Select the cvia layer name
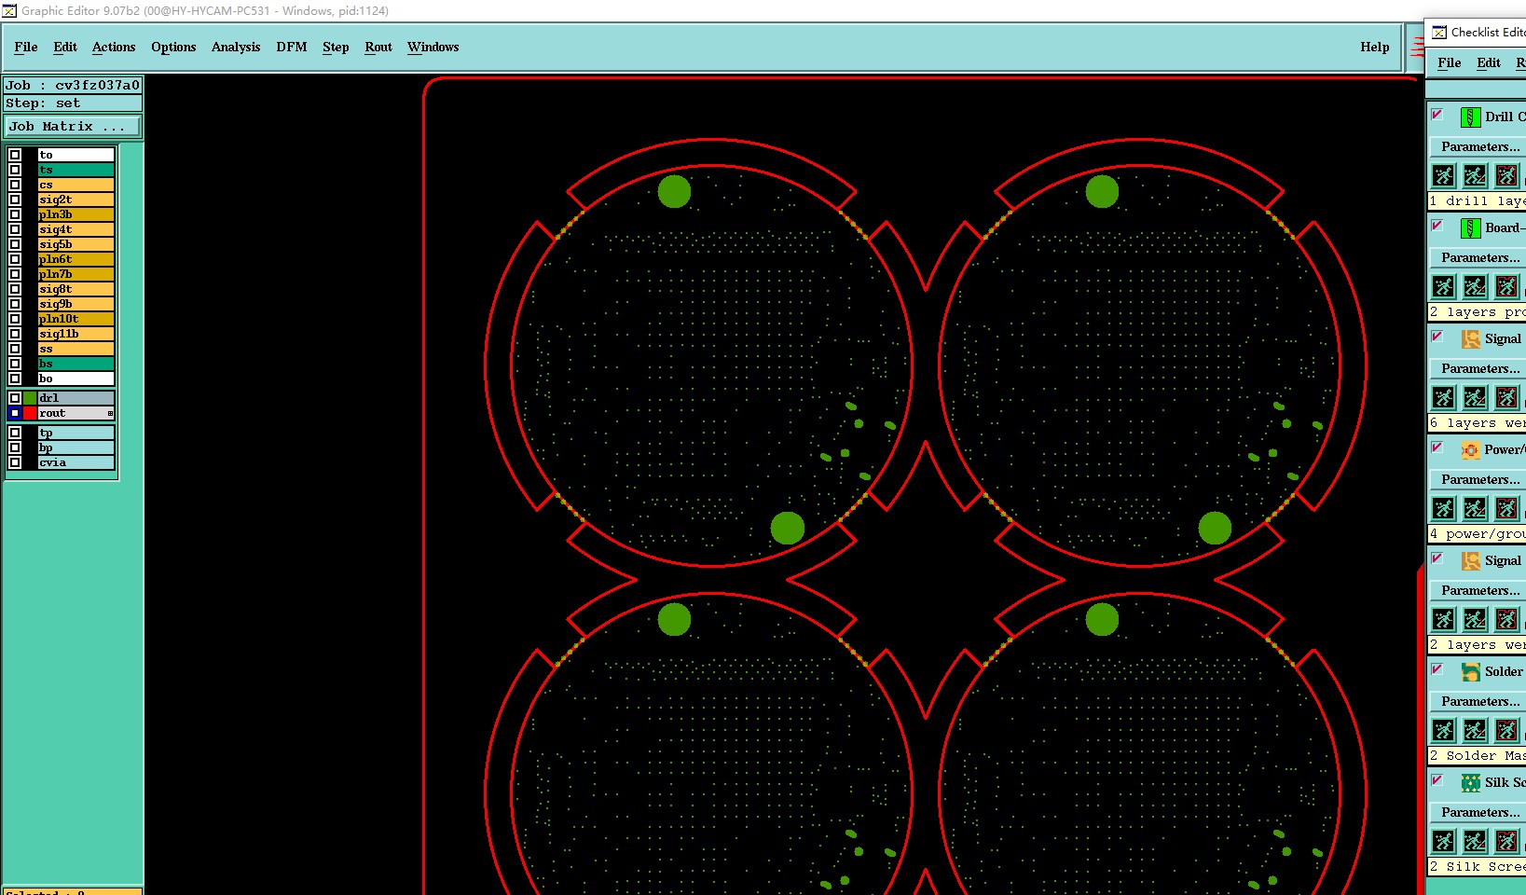Viewport: 1526px width, 895px height. point(76,462)
